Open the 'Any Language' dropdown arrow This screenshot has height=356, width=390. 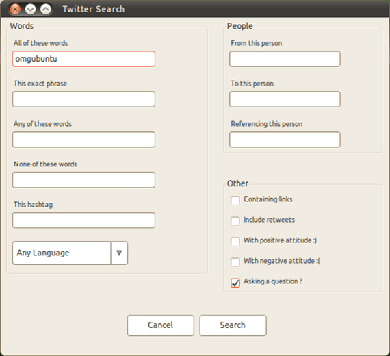[119, 253]
